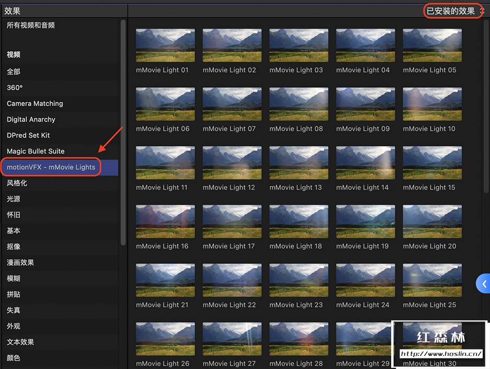Select mMovie Light 19 thumbnail

(x=366, y=222)
